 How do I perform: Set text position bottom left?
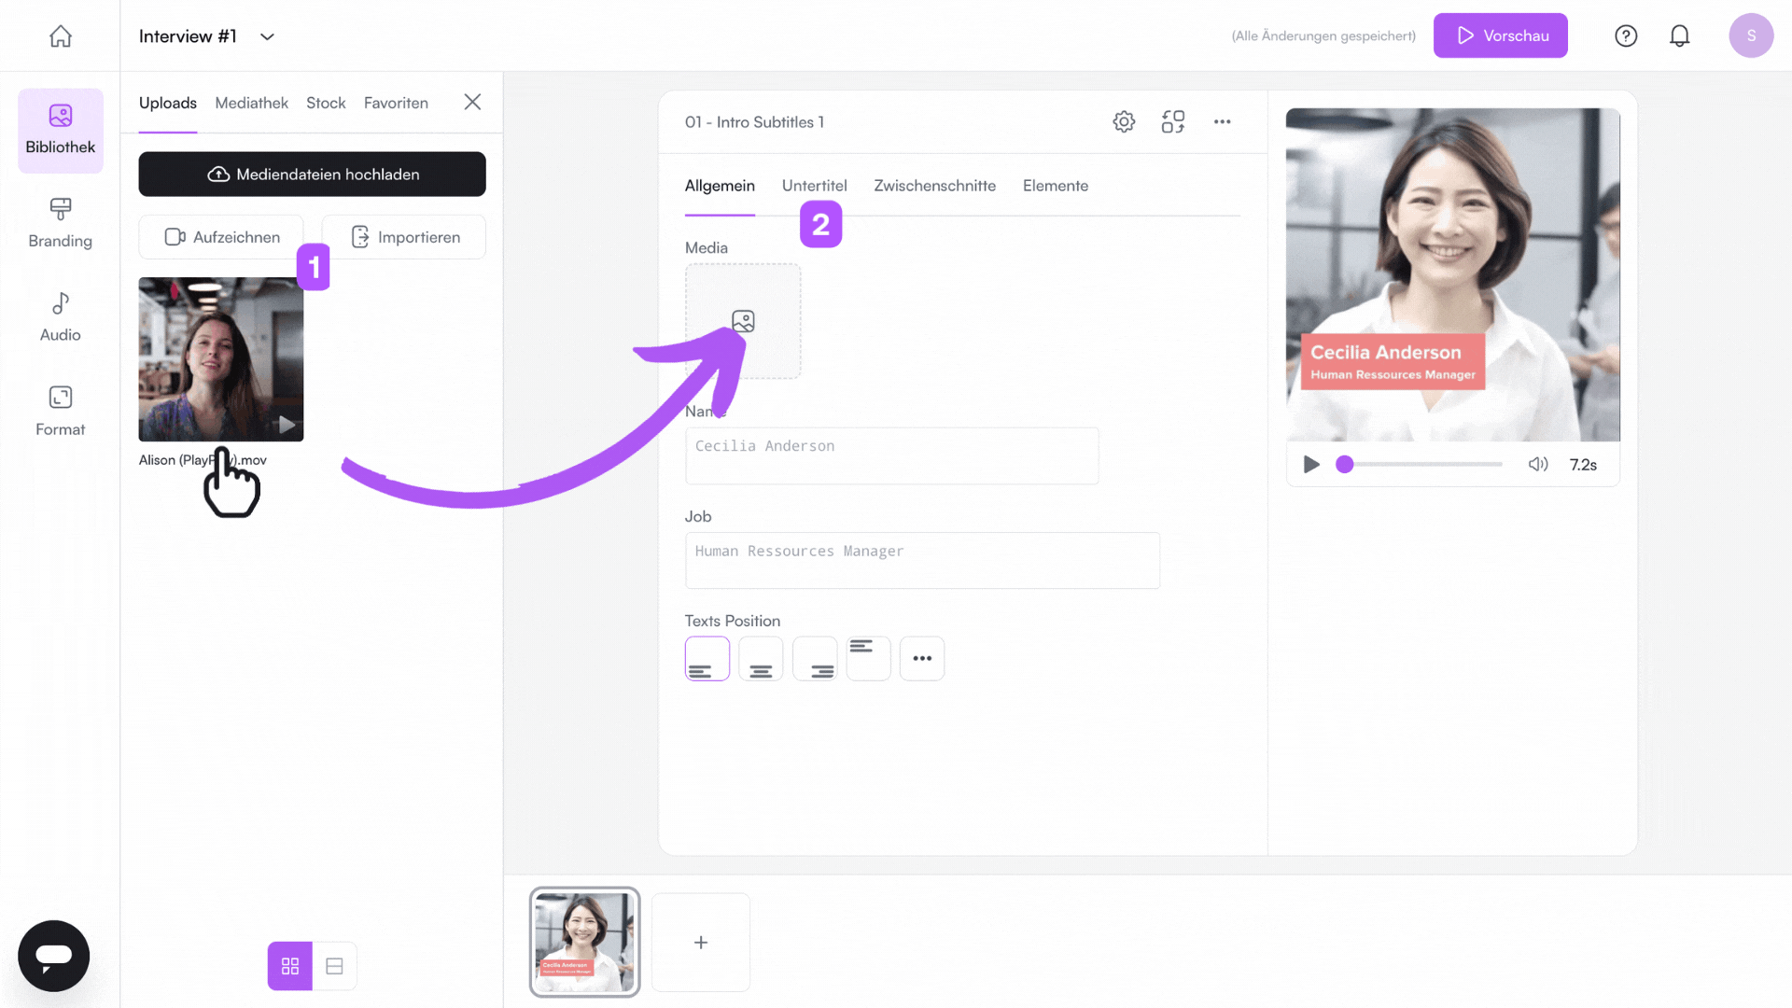pyautogui.click(x=707, y=659)
